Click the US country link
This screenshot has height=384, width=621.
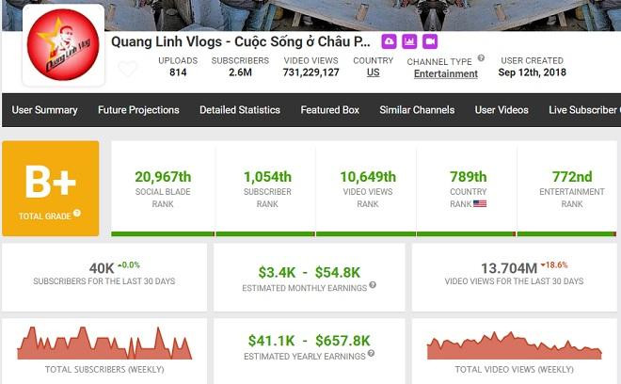coord(374,72)
